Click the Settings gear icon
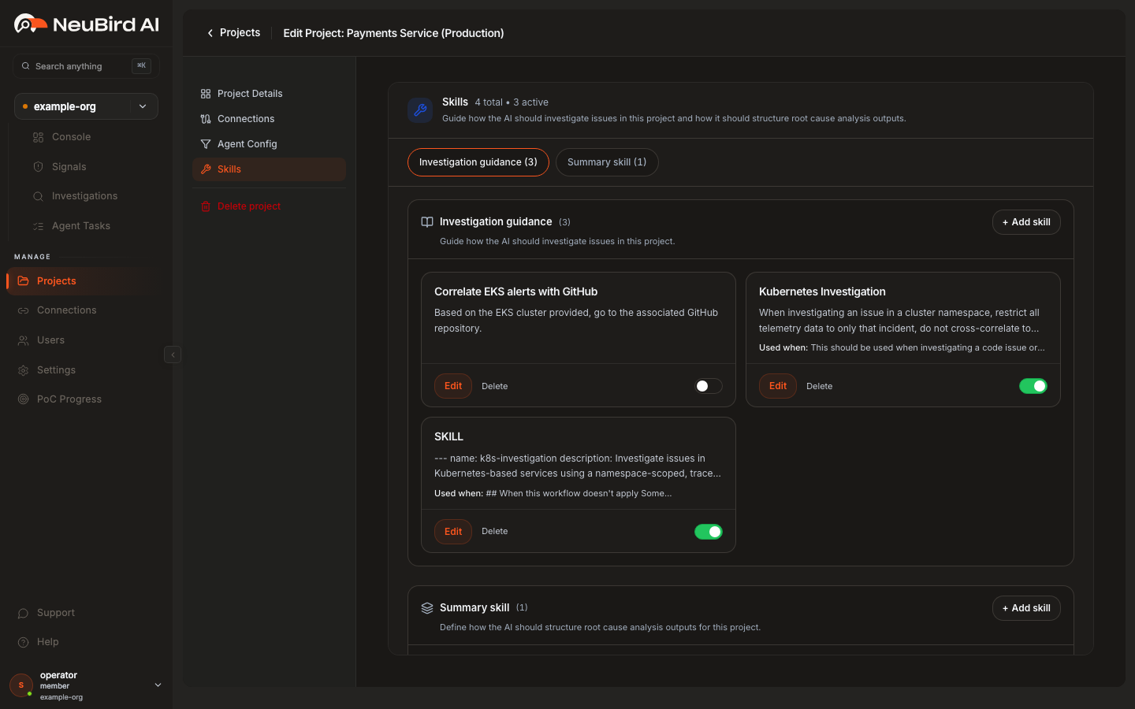1135x709 pixels. tap(23, 370)
